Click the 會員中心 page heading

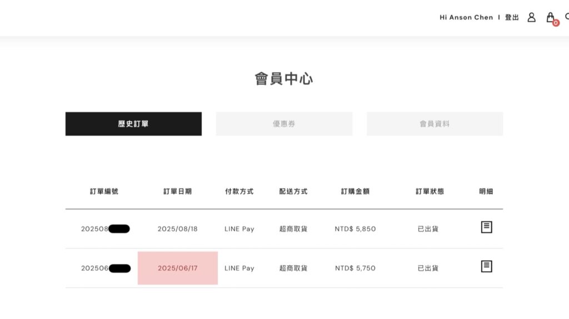284,79
